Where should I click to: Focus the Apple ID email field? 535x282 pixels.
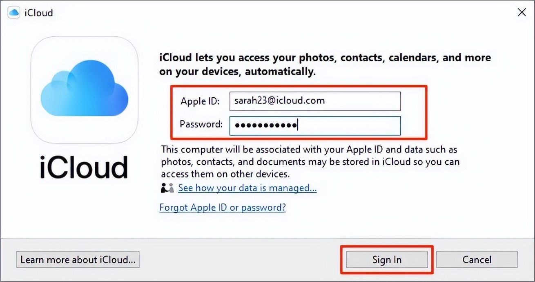coord(315,101)
